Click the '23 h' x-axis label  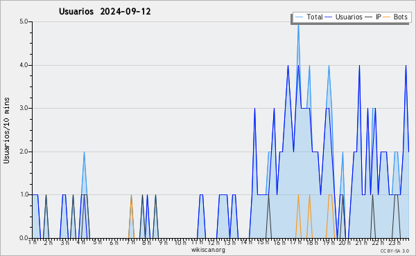pyautogui.click(x=395, y=242)
